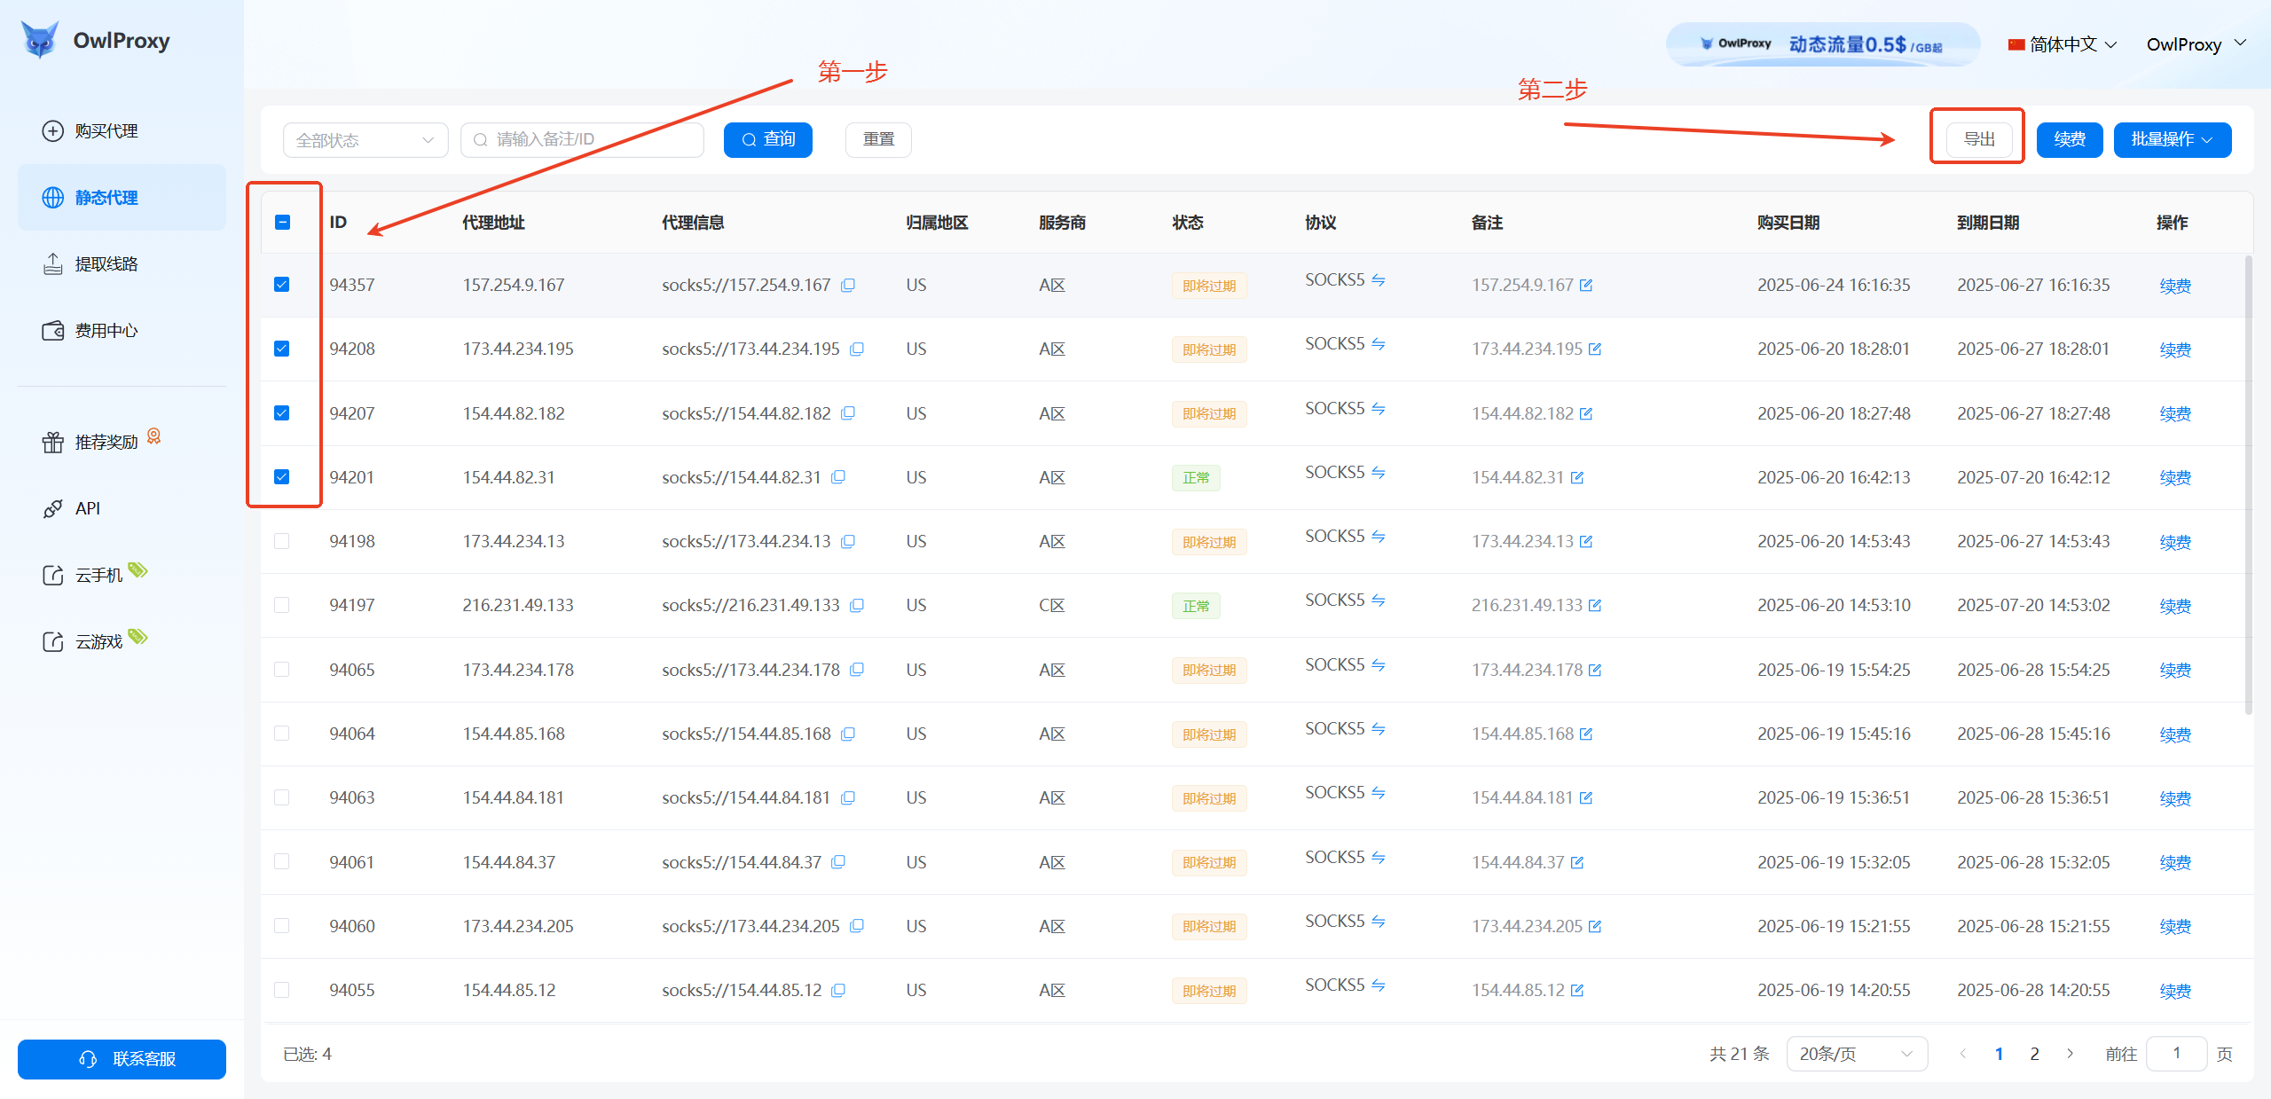Open 提取线路 in sidebar
Viewport: 2271px width, 1099px height.
pos(122,263)
